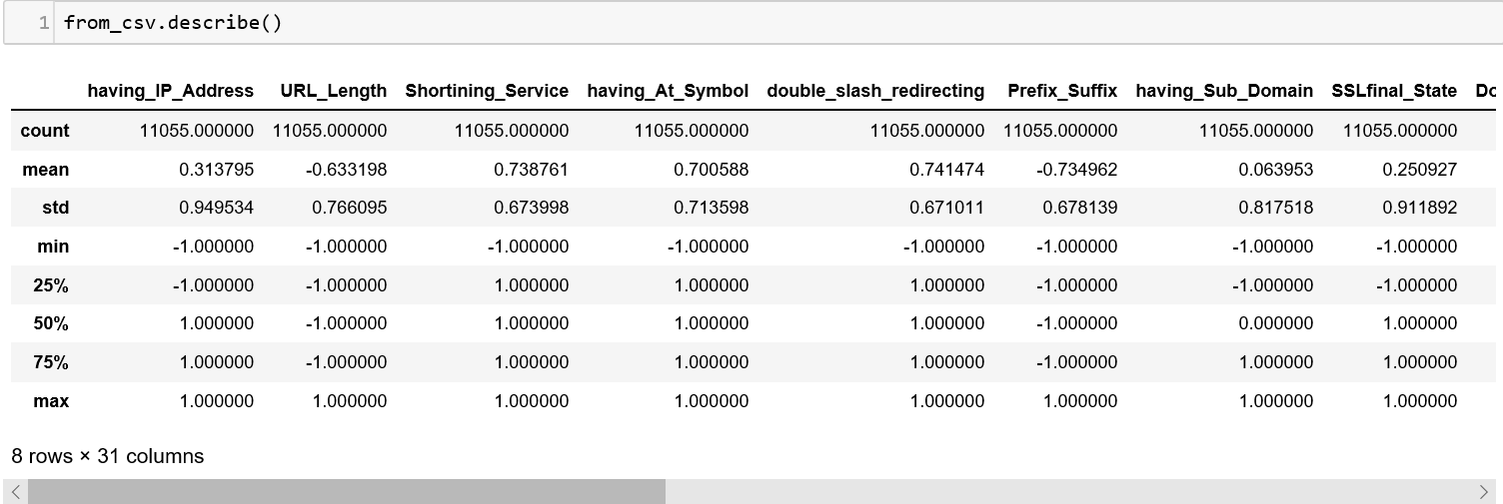Click the Prefix_Suffix column header
This screenshot has width=1503, height=504.
point(1062,91)
